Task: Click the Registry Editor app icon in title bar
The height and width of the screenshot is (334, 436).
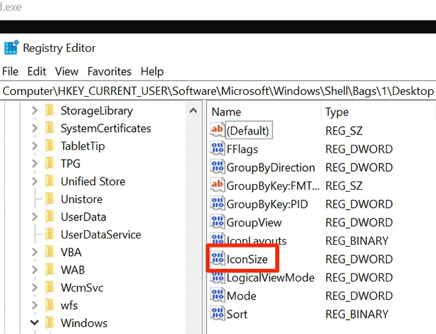Action: 12,47
